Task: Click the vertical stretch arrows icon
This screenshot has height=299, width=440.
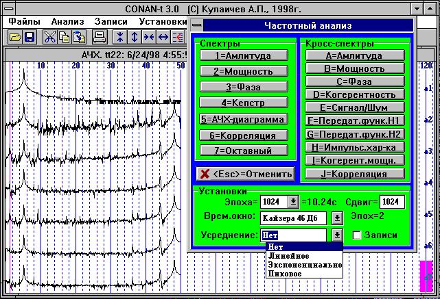Action: [135, 37]
